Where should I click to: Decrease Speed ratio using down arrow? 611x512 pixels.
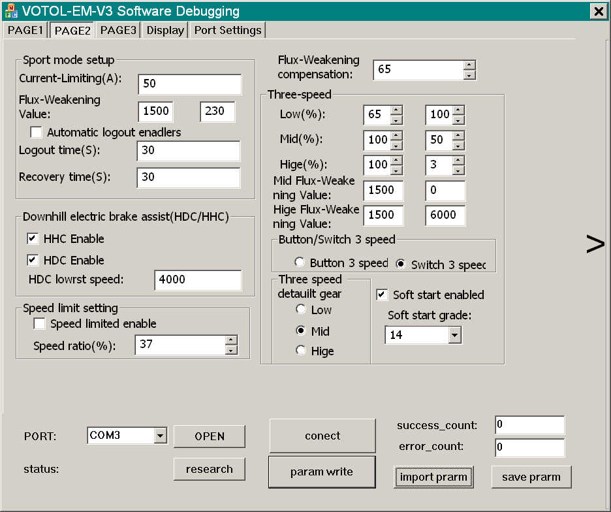click(x=230, y=350)
